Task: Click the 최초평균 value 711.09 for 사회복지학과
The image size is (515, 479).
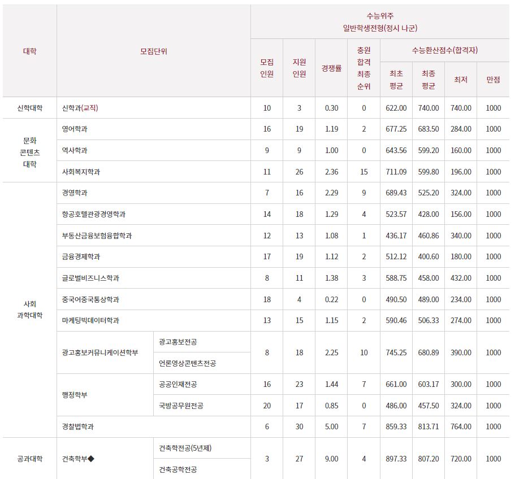Action: pos(396,172)
